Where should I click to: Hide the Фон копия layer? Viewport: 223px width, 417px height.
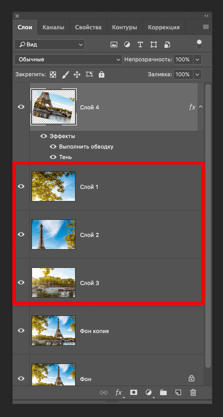coord(21,331)
